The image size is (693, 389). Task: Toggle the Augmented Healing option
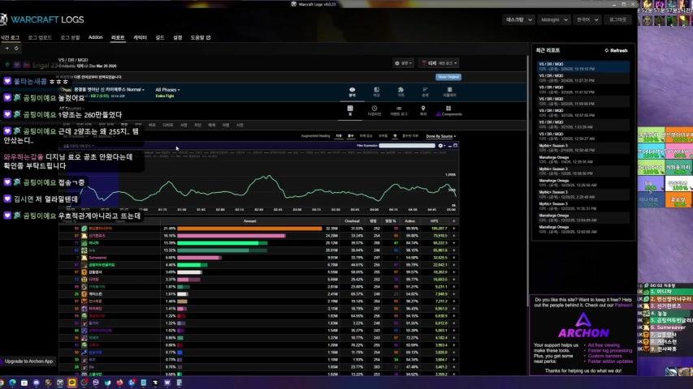click(x=315, y=136)
